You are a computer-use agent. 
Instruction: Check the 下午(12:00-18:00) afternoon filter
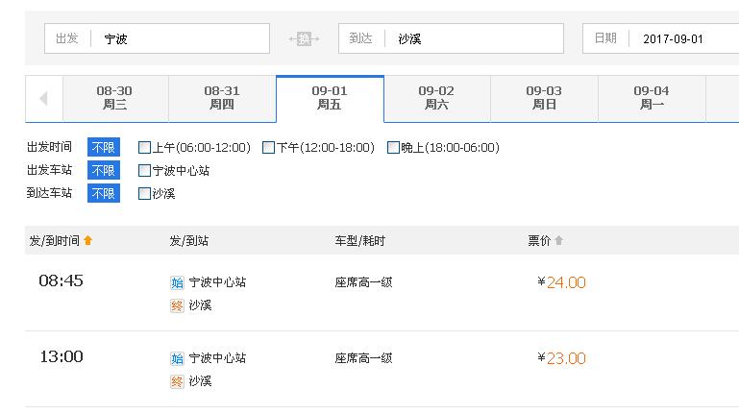point(269,148)
